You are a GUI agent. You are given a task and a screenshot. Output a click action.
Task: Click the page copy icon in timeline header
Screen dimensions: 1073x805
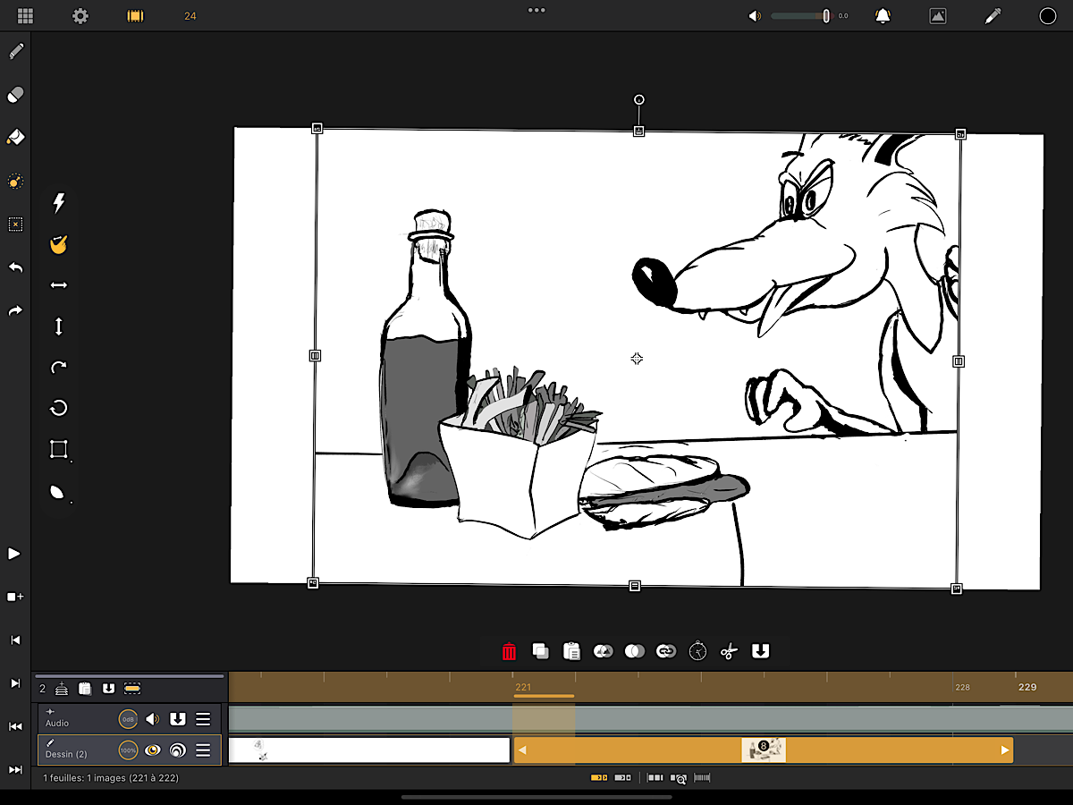click(85, 689)
